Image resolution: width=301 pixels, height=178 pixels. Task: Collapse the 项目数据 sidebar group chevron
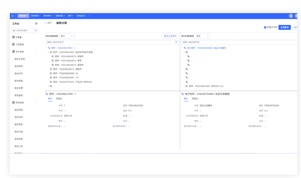pyautogui.click(x=36, y=103)
